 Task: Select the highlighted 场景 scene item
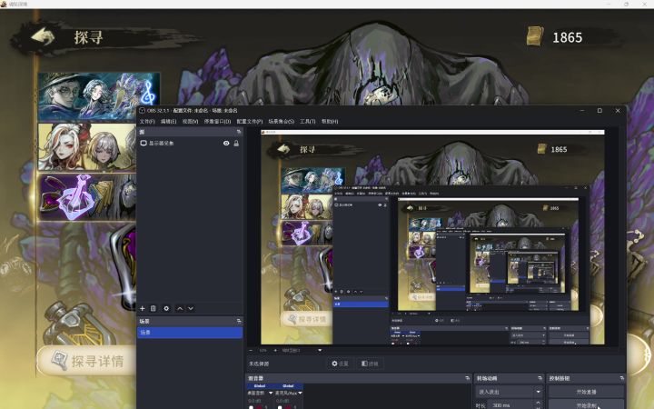pyautogui.click(x=190, y=333)
